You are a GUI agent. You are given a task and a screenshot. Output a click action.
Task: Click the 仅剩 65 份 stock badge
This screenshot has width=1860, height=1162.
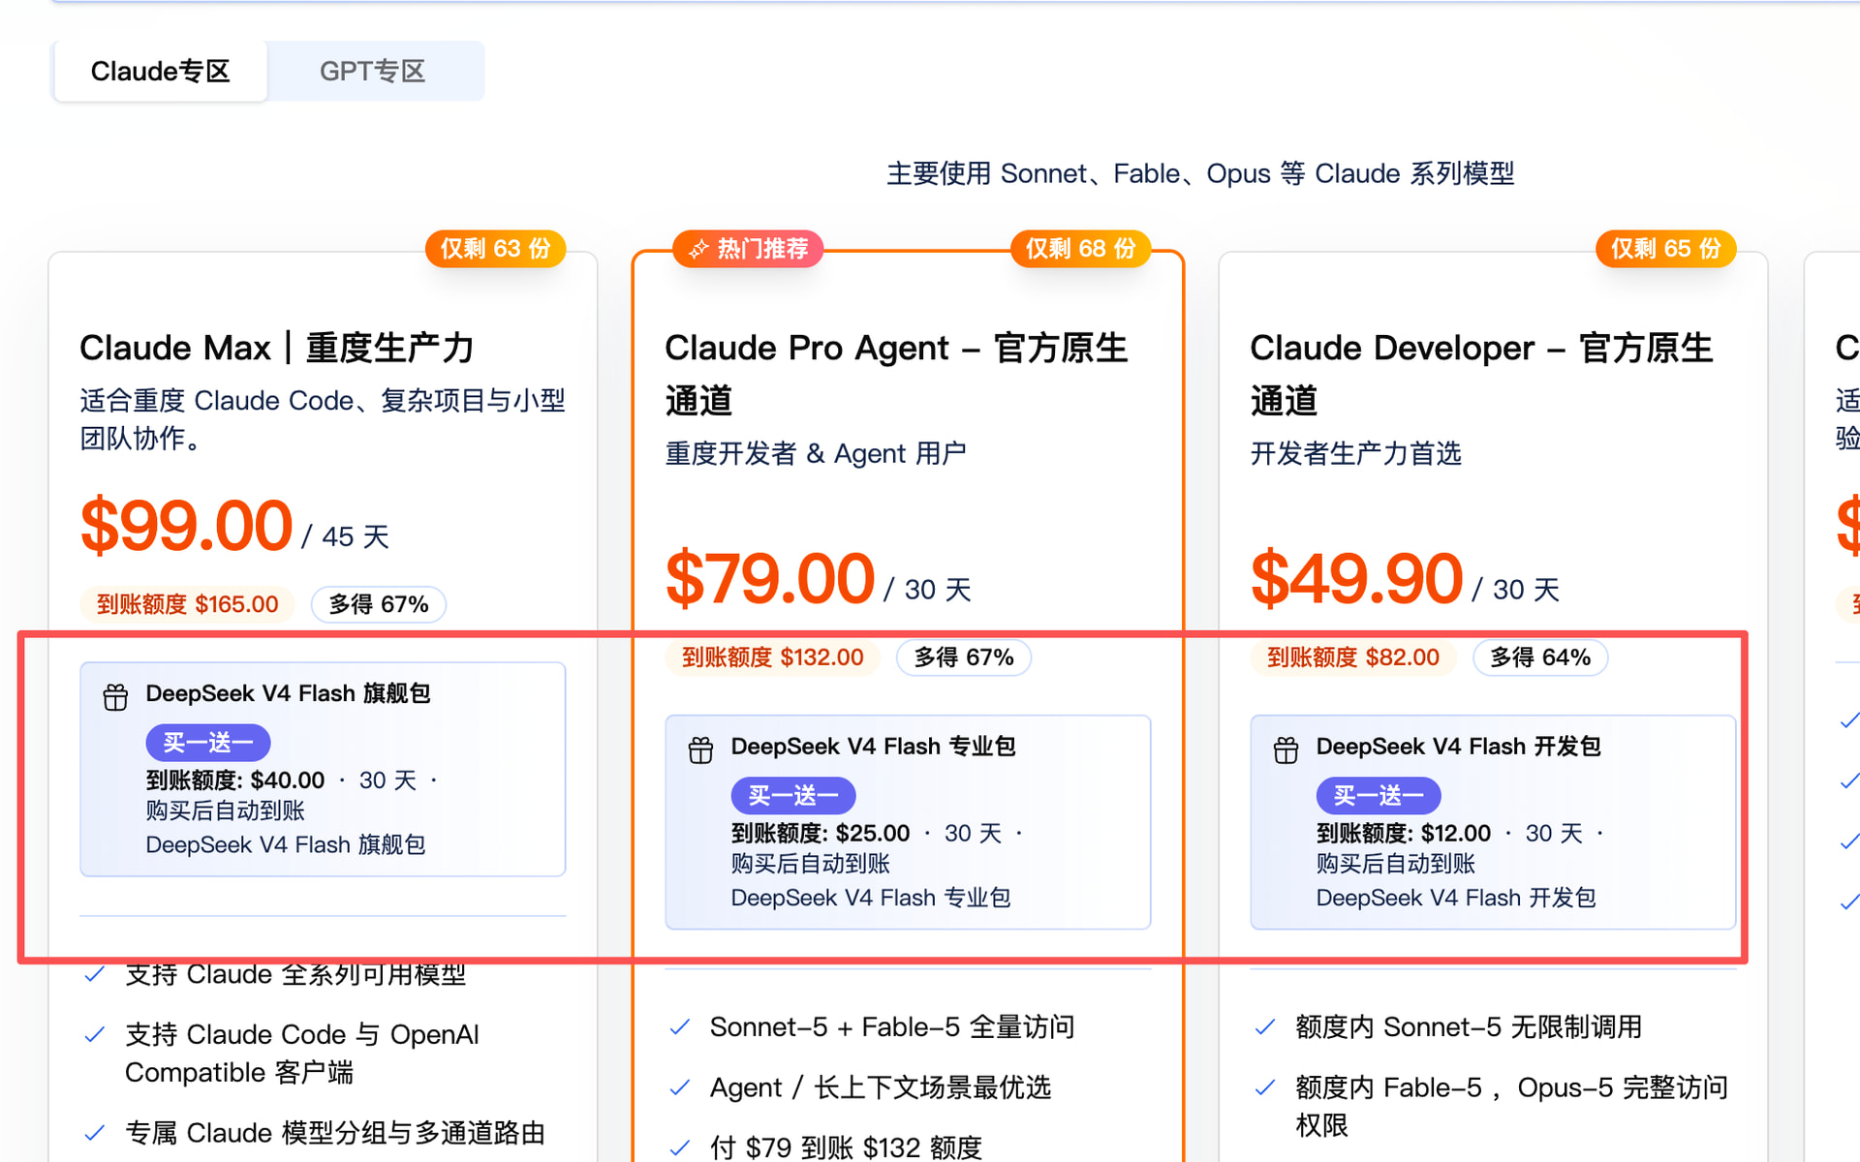[x=1666, y=249]
